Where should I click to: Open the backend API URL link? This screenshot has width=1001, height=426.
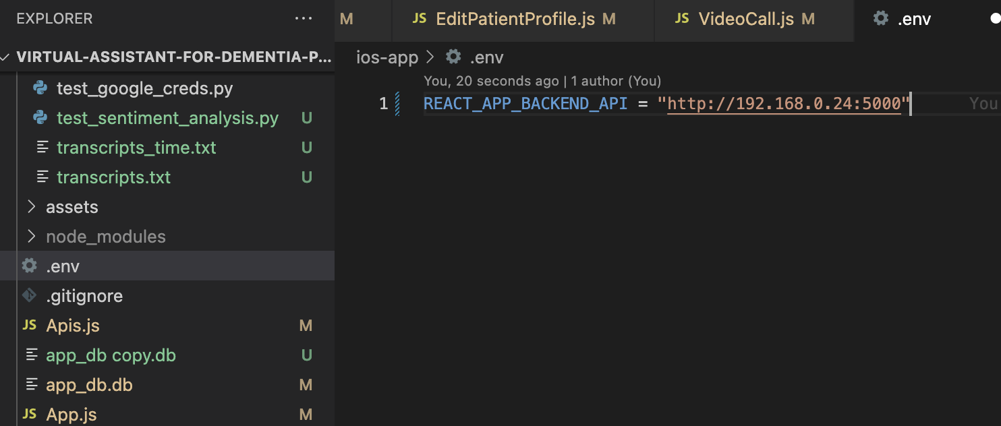pyautogui.click(x=784, y=104)
